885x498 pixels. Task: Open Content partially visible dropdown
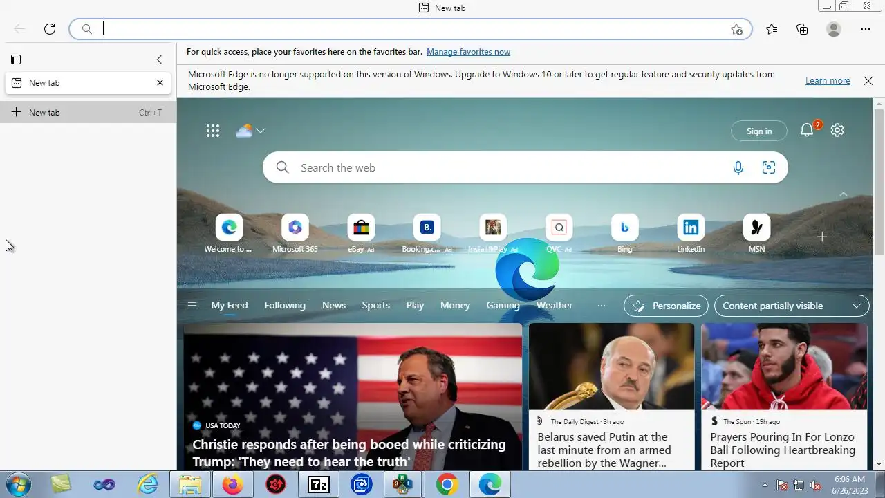792,306
